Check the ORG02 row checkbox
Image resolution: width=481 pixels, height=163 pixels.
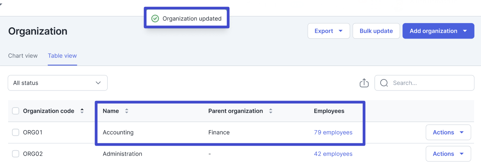pyautogui.click(x=15, y=154)
